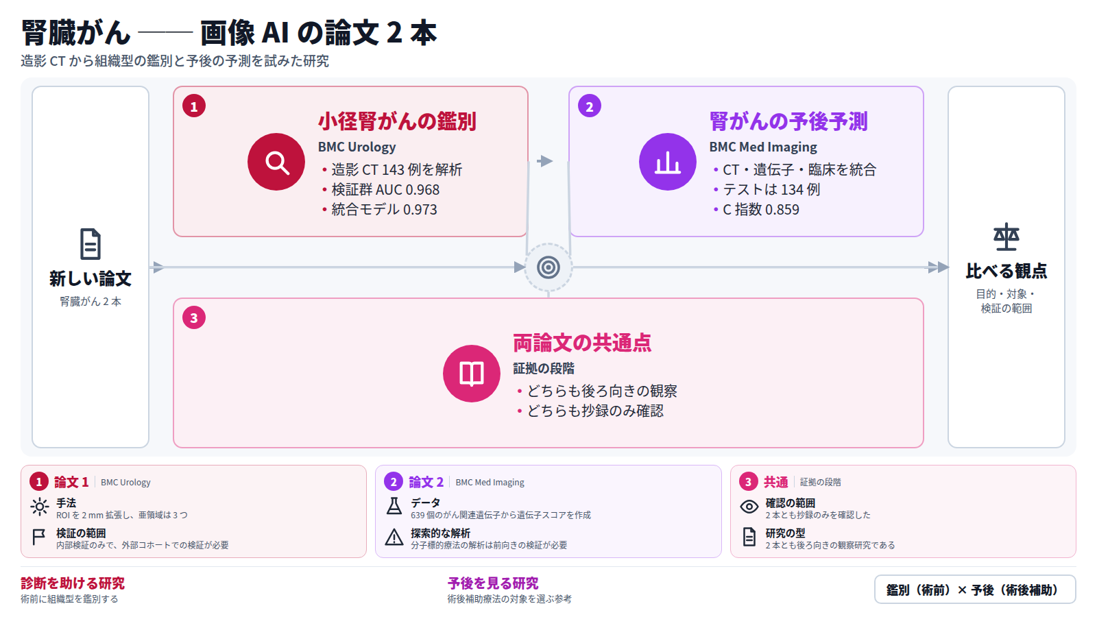This screenshot has width=1097, height=617.
Task: Click the 比べる観点 label in the right box
Action: coord(1006,271)
